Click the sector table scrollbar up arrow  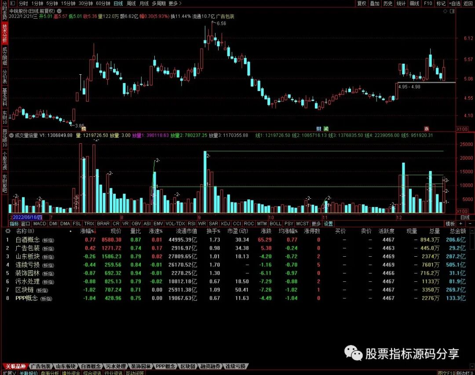tap(472, 231)
